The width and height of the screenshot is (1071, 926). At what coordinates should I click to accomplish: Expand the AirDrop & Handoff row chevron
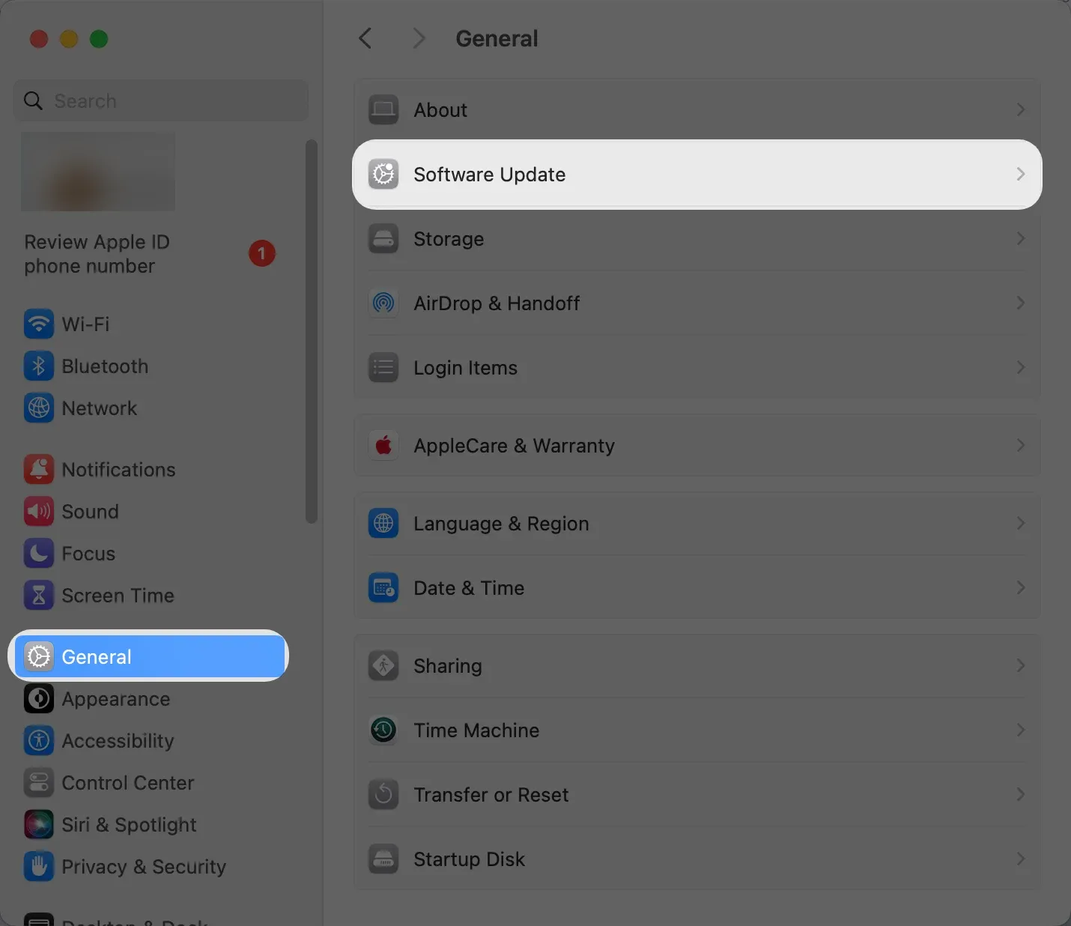tap(1021, 303)
